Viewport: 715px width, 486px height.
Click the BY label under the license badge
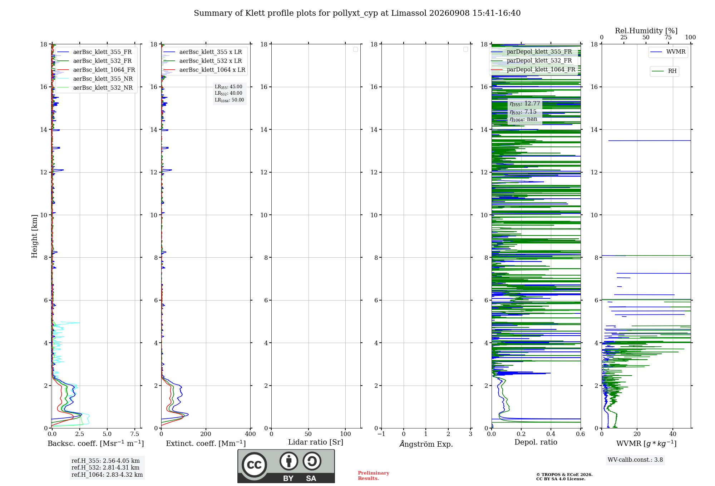[x=288, y=478]
